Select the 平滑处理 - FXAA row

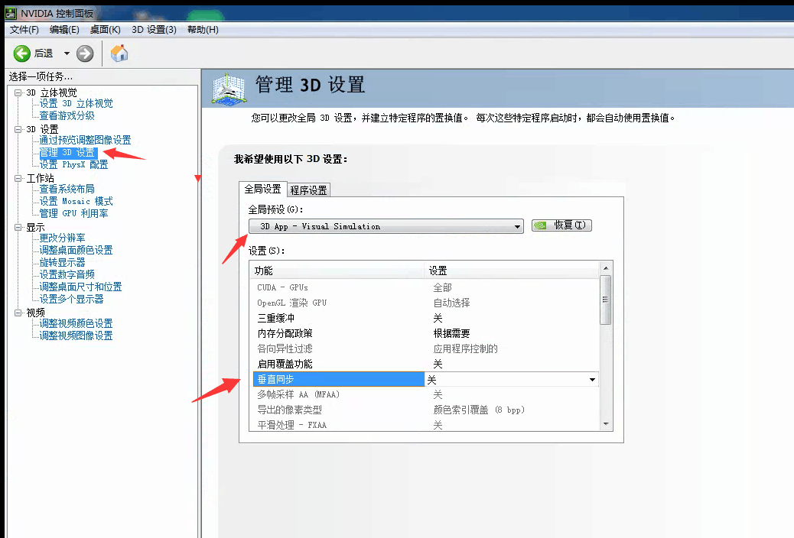pos(425,425)
